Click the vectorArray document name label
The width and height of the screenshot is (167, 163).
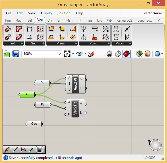[x=153, y=13]
